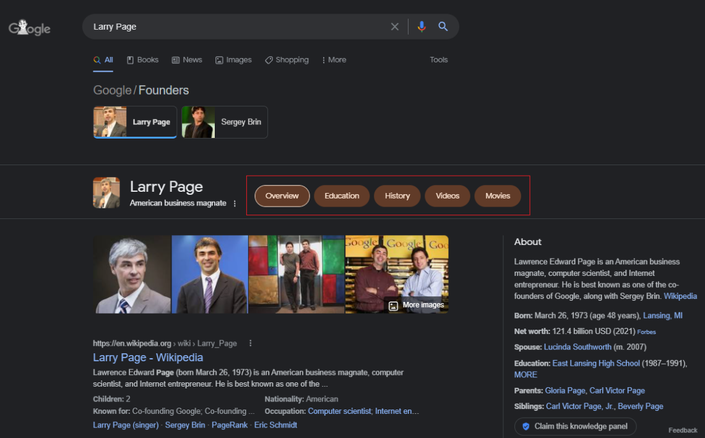Open search Tools

pyautogui.click(x=438, y=60)
